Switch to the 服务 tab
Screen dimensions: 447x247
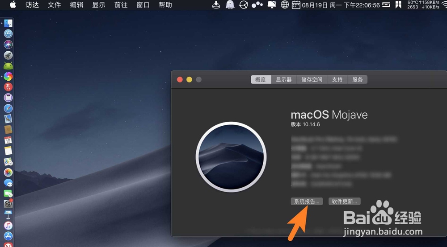[x=358, y=80]
